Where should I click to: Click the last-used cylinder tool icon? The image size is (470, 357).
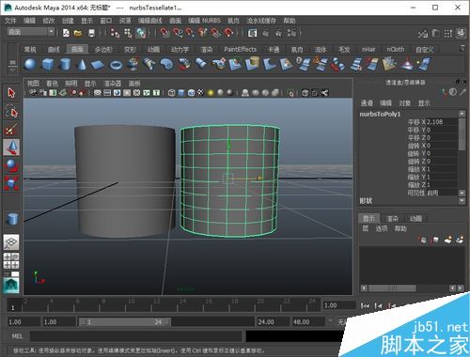coord(12,219)
